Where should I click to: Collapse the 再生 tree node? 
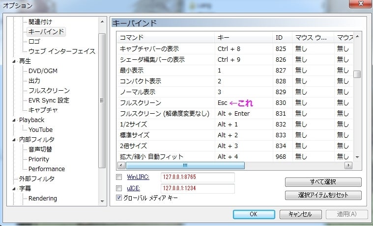(x=14, y=61)
